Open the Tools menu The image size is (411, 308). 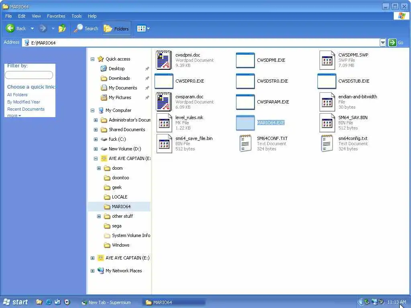click(77, 16)
